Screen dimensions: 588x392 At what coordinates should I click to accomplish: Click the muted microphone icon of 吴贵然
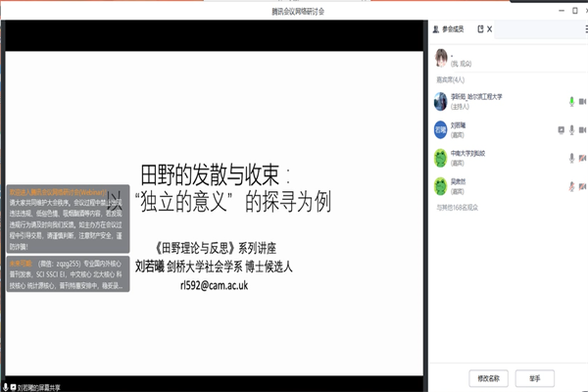(x=571, y=186)
